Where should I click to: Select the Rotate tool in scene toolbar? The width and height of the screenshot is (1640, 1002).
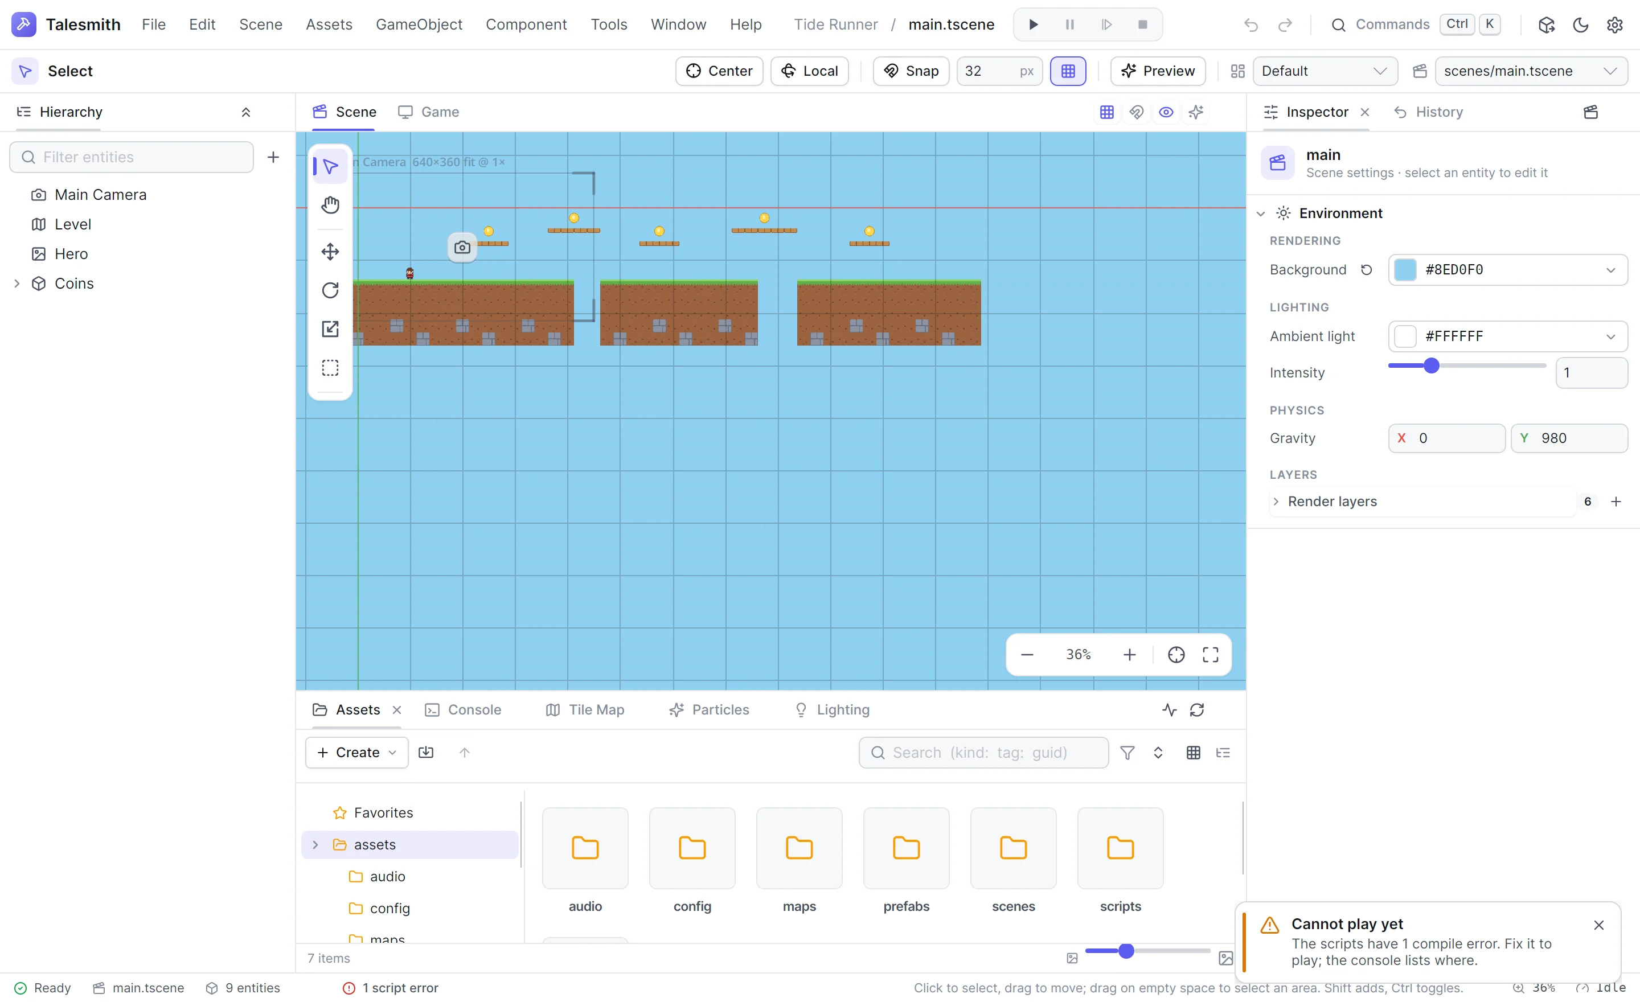click(330, 290)
